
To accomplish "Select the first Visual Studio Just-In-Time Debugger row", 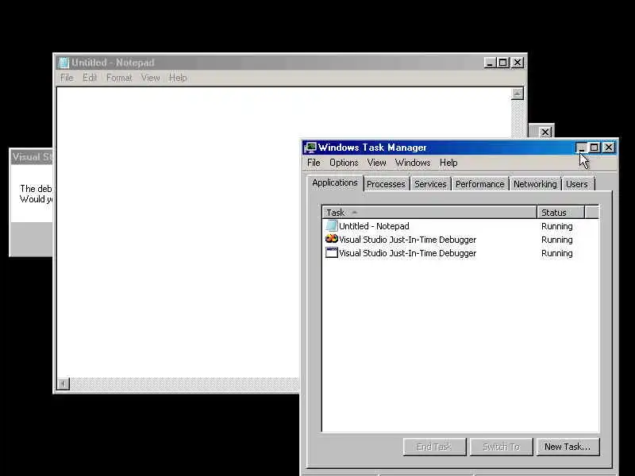I will coord(460,240).
